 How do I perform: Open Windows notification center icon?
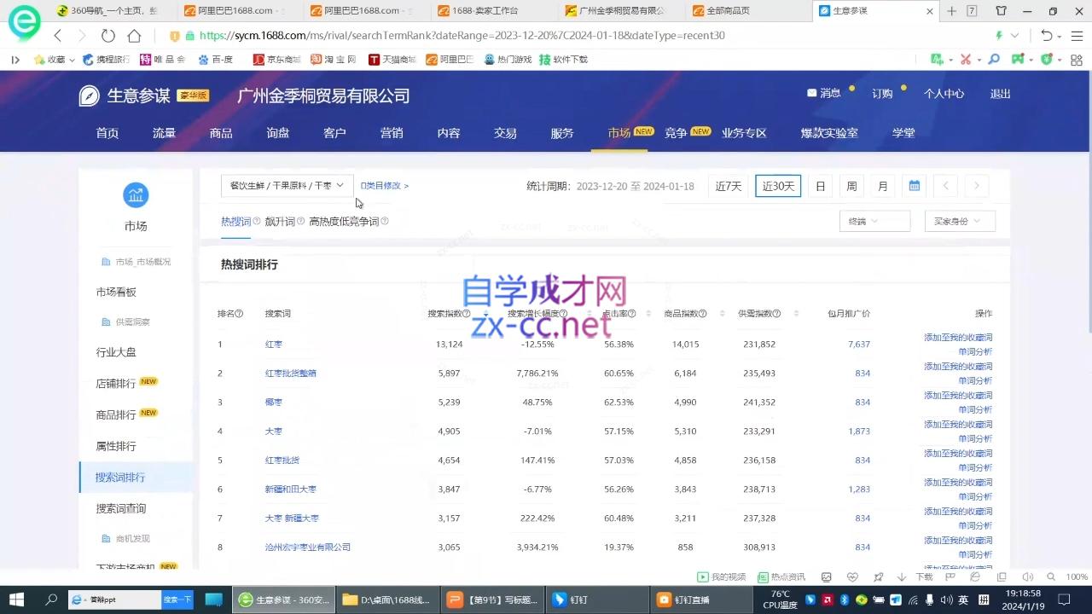tap(1064, 600)
